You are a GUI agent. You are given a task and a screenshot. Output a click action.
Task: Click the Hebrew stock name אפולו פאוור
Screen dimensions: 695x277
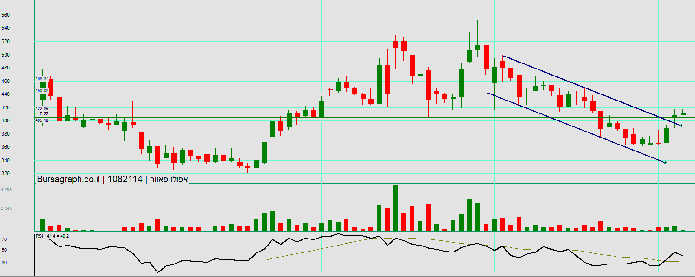pos(169,179)
